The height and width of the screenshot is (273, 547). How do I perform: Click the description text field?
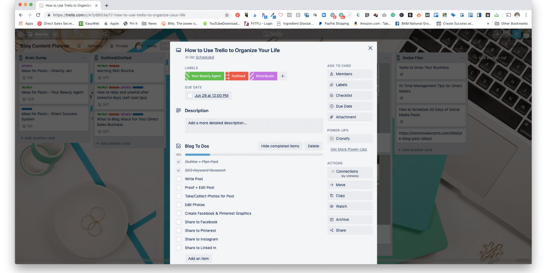coord(254,125)
